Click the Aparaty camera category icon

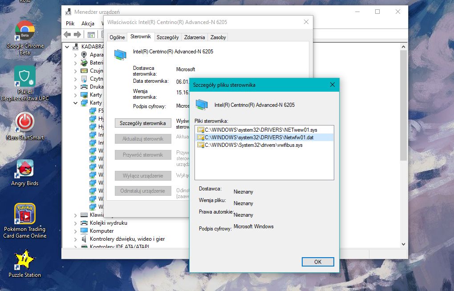tap(84, 54)
